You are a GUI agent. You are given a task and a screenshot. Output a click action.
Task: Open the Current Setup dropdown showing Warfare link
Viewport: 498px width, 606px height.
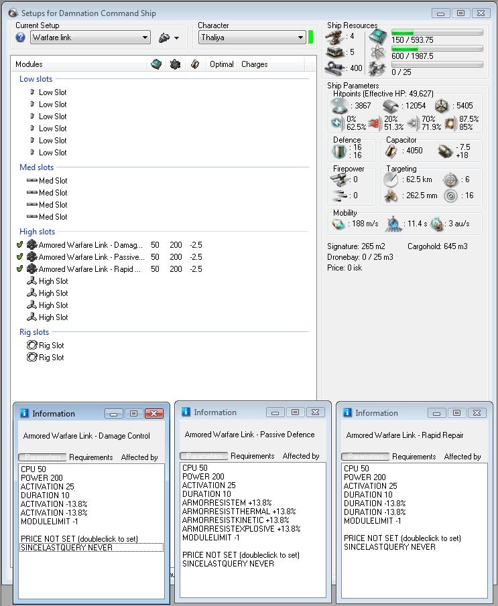90,37
